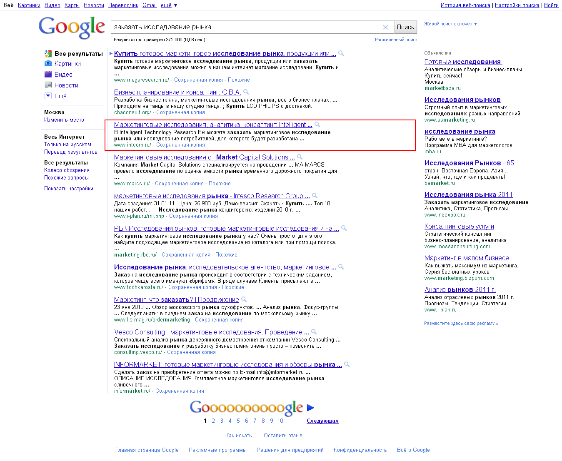Open the Консалтинговые услуги ad link
Viewport: 562px width, 461px height.
pyautogui.click(x=459, y=227)
